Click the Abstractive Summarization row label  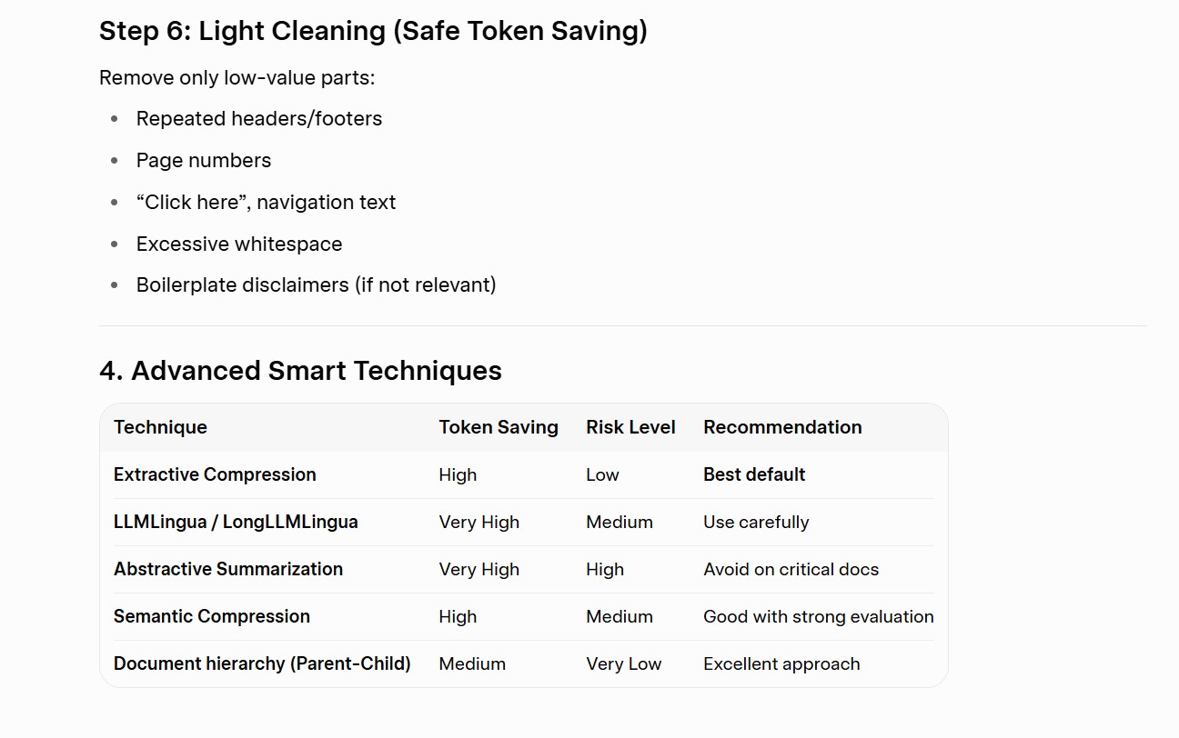pyautogui.click(x=228, y=569)
